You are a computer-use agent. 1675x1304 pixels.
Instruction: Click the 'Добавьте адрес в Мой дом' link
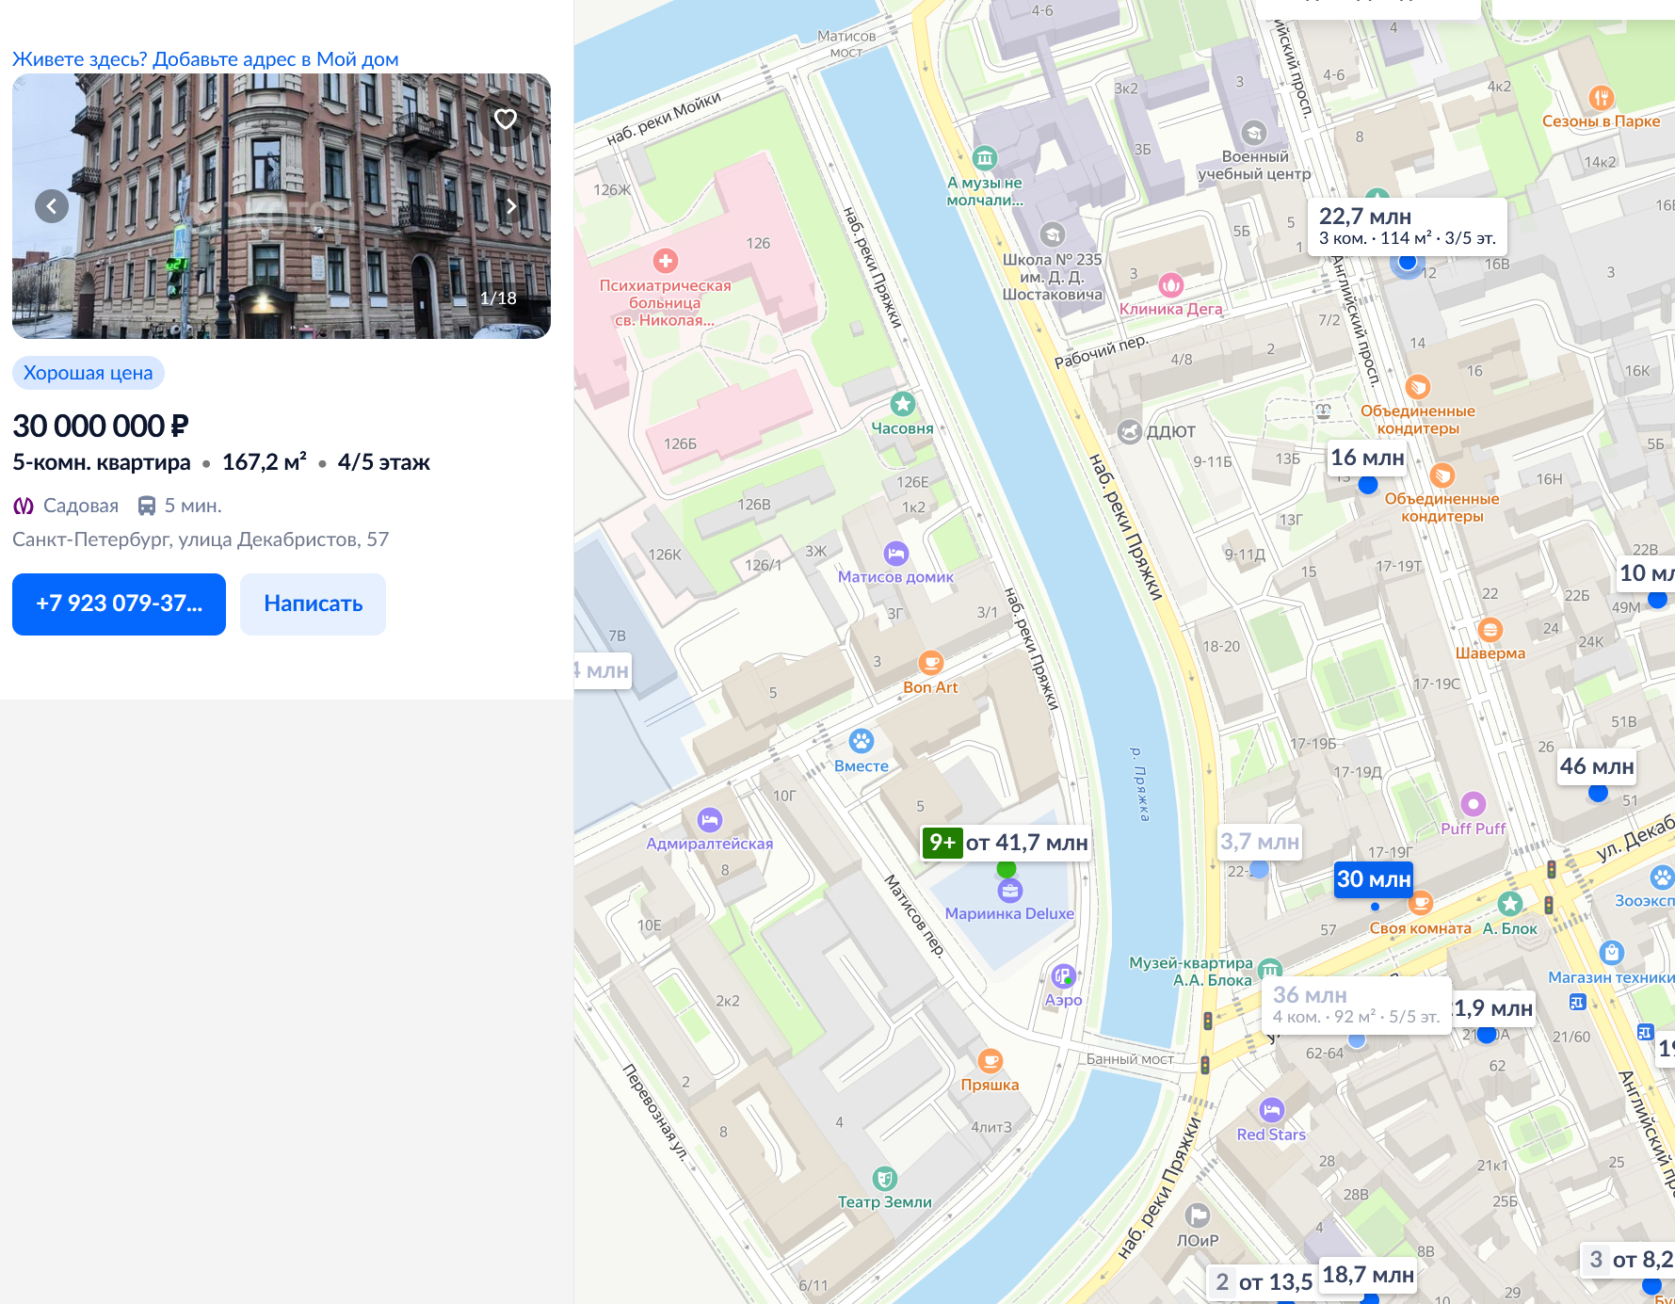276,59
